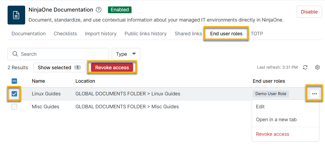Screen dimensions: 325x146
Task: Click the NinjaOne Documentation app icon
Action: (x=16, y=15)
